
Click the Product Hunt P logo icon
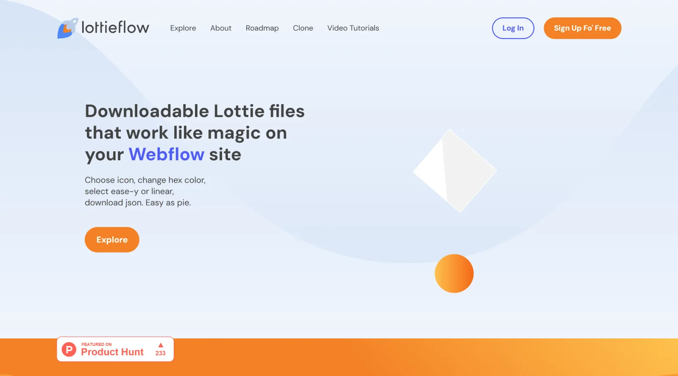pyautogui.click(x=69, y=349)
